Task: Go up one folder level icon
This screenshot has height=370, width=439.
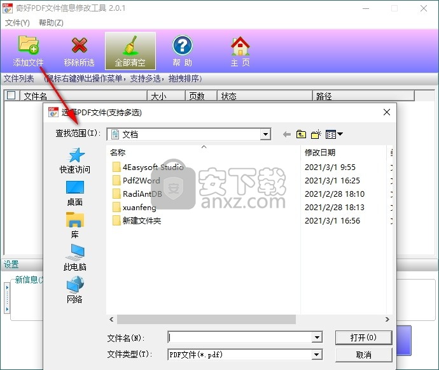Action: point(301,134)
